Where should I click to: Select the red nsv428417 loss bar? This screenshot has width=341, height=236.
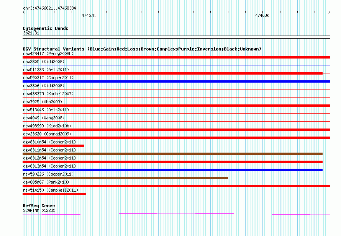click(x=176, y=57)
